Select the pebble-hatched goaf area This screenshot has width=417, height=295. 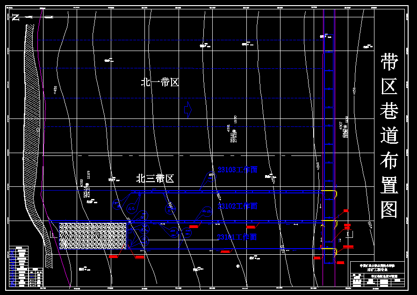(x=93, y=236)
